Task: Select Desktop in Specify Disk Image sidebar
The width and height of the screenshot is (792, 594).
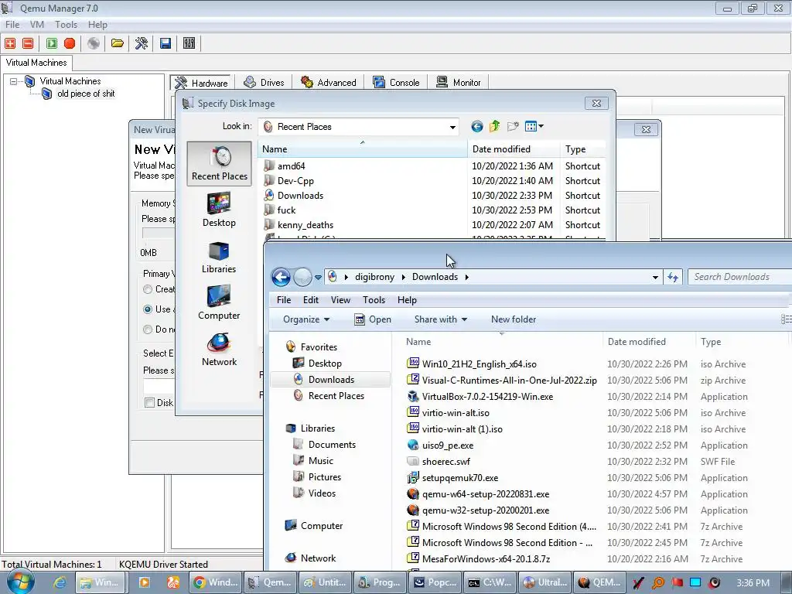Action: [x=219, y=210]
